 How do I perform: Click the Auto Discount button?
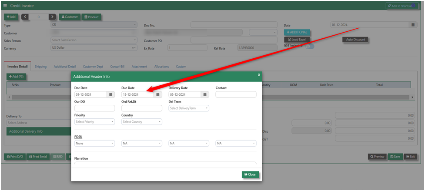(x=355, y=40)
